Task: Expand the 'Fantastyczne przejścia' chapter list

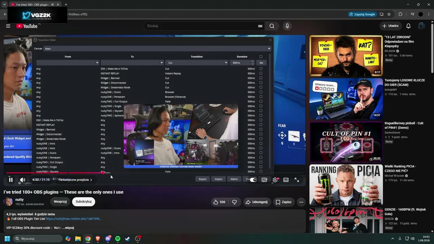Action: (75, 180)
